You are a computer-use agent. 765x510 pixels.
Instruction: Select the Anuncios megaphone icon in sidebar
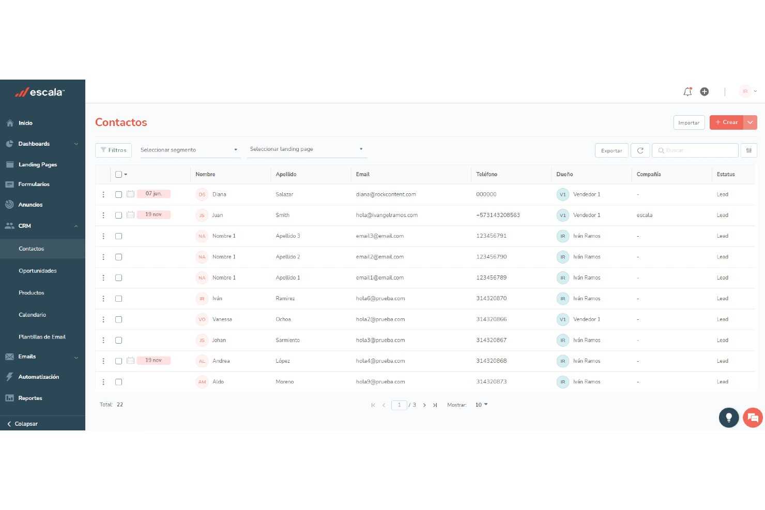(x=10, y=205)
